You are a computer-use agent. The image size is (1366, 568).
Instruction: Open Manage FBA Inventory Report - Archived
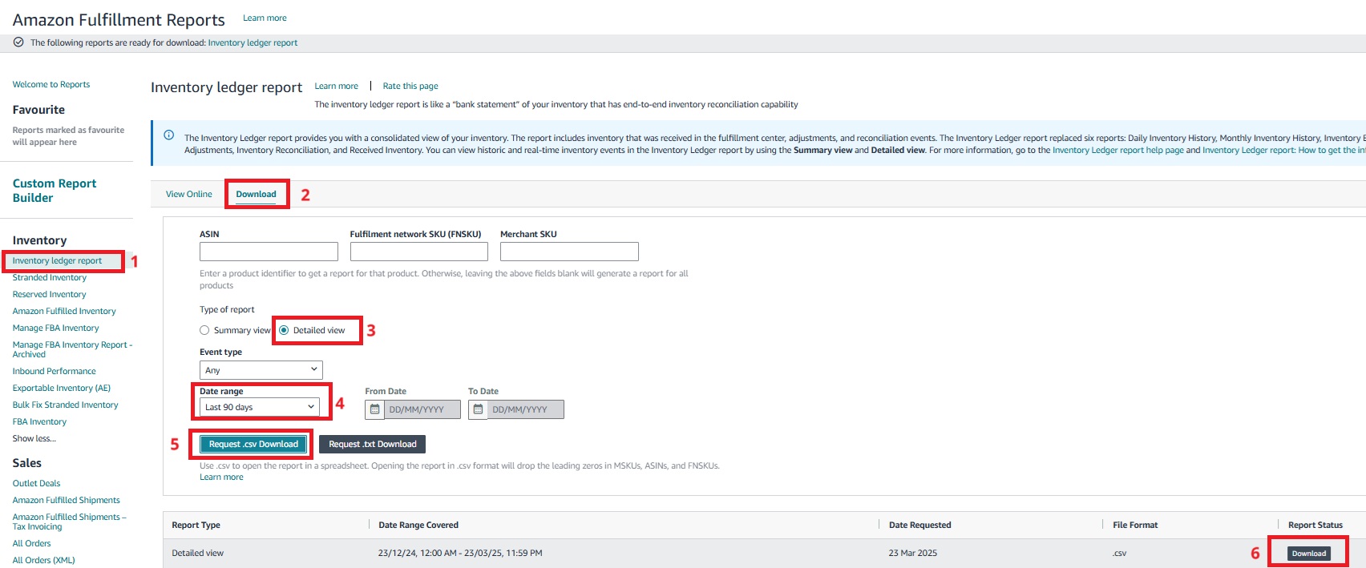point(72,349)
